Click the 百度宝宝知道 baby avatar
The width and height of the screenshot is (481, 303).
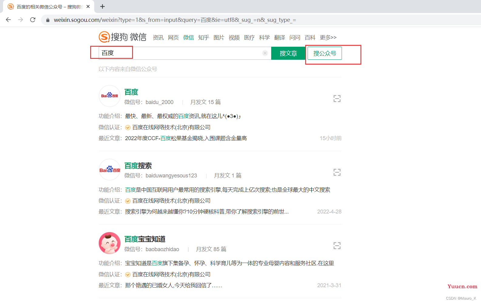(x=110, y=243)
